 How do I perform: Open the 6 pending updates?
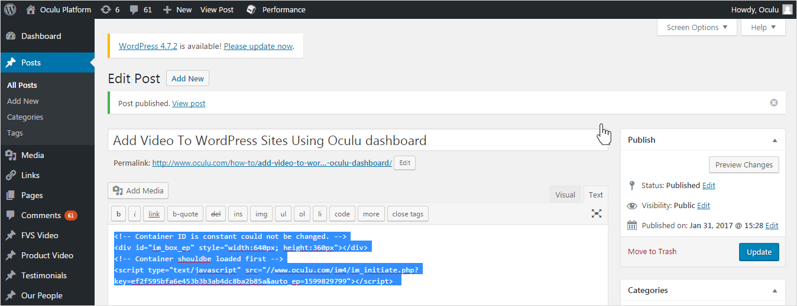coord(110,9)
